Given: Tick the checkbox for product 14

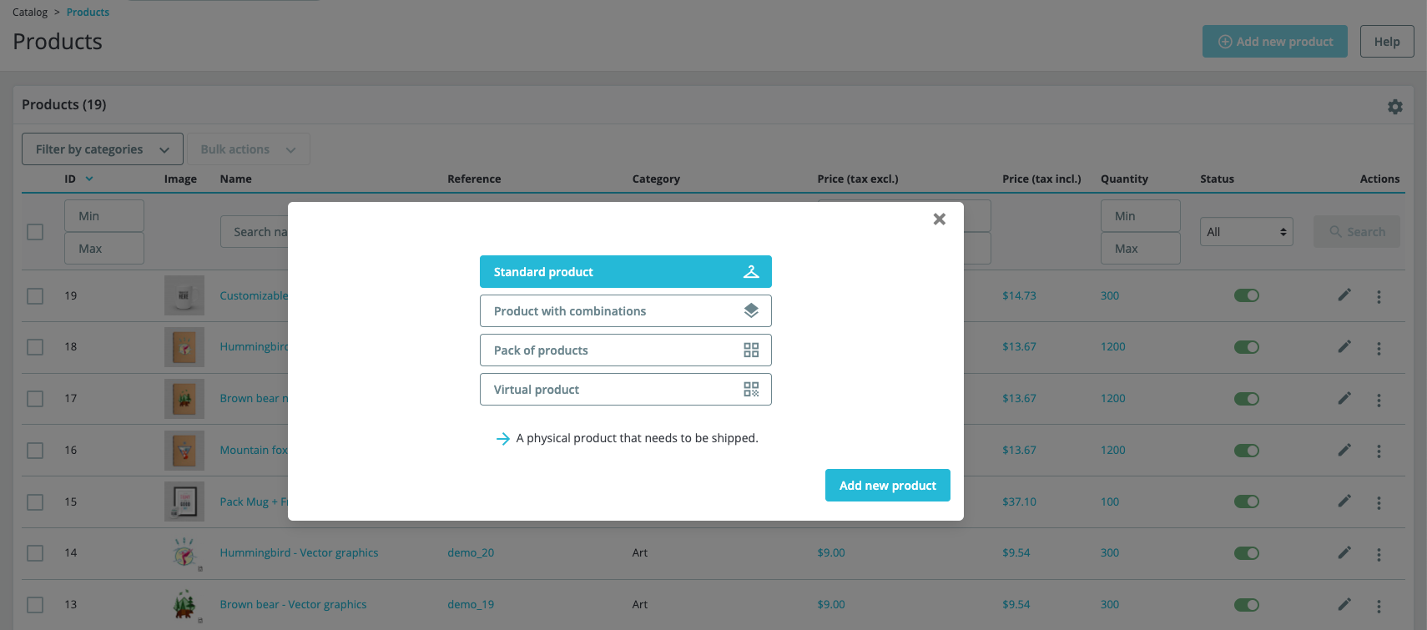Looking at the screenshot, I should pos(35,553).
